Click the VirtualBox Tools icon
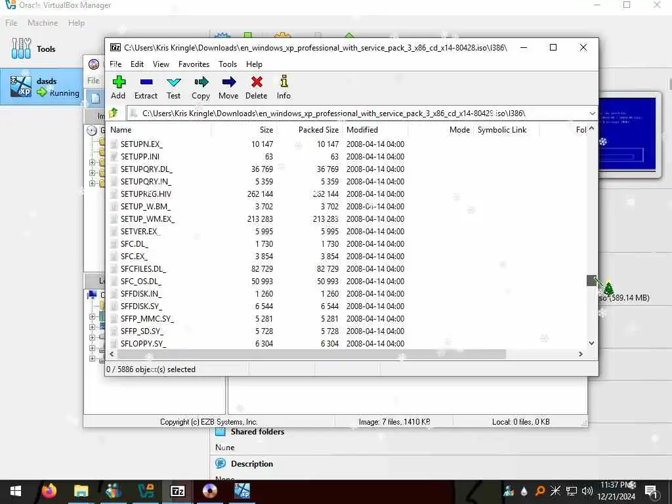672x504 pixels. pyautogui.click(x=20, y=48)
